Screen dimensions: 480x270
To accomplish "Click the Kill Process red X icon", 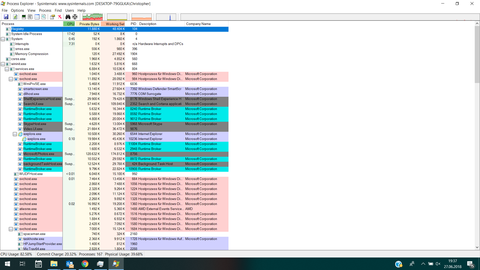I will point(60,17).
